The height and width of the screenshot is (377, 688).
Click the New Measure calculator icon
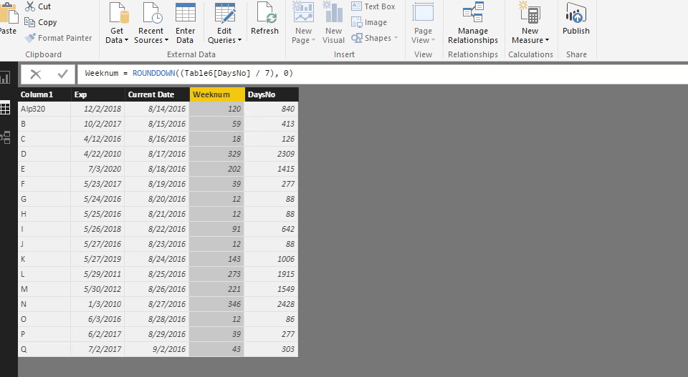[x=530, y=12]
